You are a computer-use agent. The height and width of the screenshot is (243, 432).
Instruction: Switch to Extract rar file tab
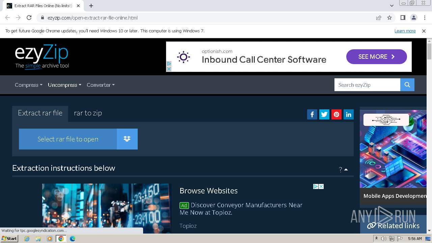click(40, 113)
